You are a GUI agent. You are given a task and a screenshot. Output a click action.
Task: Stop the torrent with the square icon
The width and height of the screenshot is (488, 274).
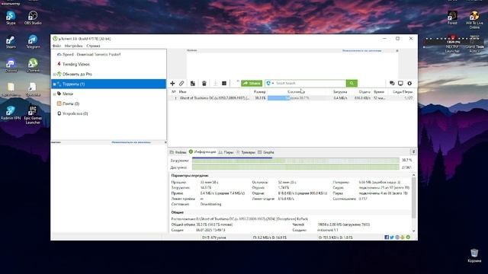pyautogui.click(x=224, y=83)
